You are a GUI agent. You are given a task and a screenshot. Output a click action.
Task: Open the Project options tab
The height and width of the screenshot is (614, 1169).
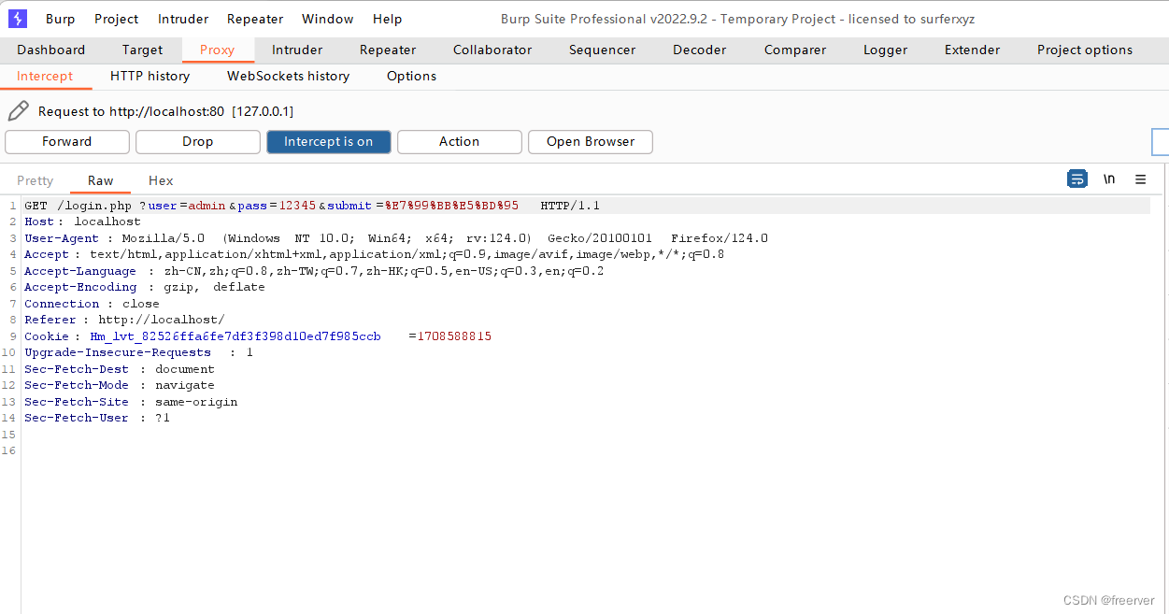[x=1085, y=50]
